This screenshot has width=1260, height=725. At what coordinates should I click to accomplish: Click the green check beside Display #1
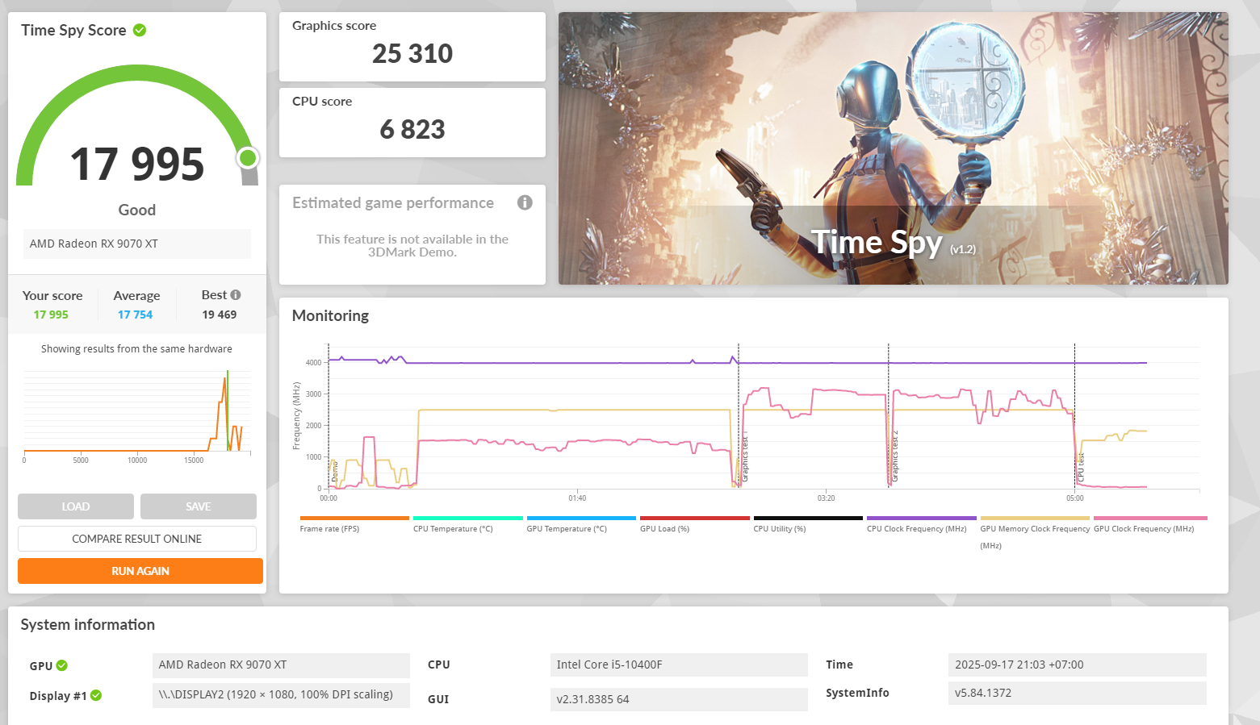pyautogui.click(x=96, y=696)
